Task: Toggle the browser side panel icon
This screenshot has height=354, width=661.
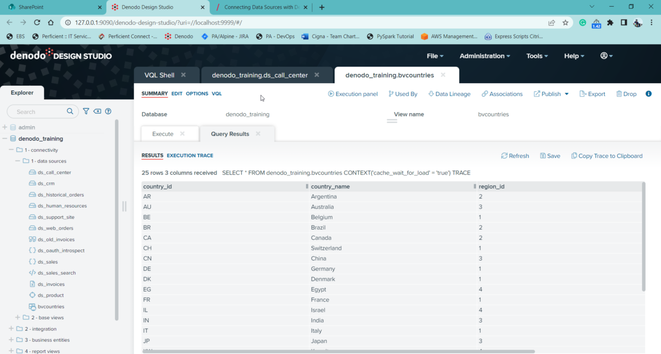Action: coord(624,23)
